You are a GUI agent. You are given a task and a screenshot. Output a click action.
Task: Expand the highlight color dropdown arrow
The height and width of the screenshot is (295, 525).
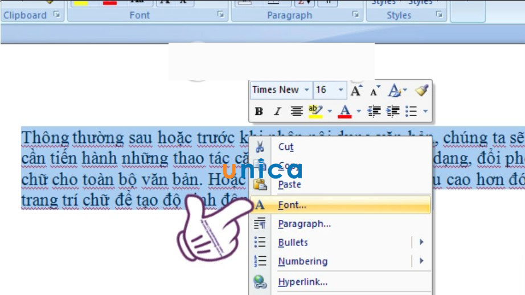click(329, 111)
